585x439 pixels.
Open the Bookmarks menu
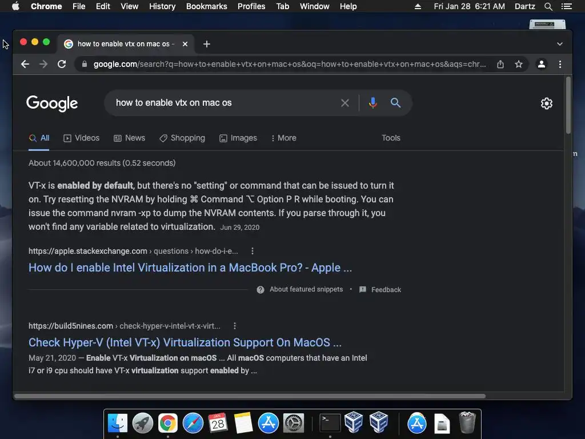pyautogui.click(x=207, y=6)
